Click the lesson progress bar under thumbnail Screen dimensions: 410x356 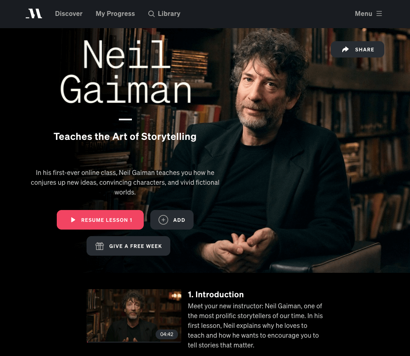[134, 342]
